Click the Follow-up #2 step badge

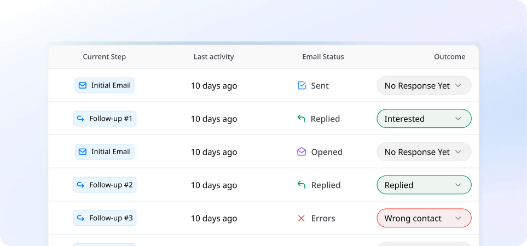105,185
